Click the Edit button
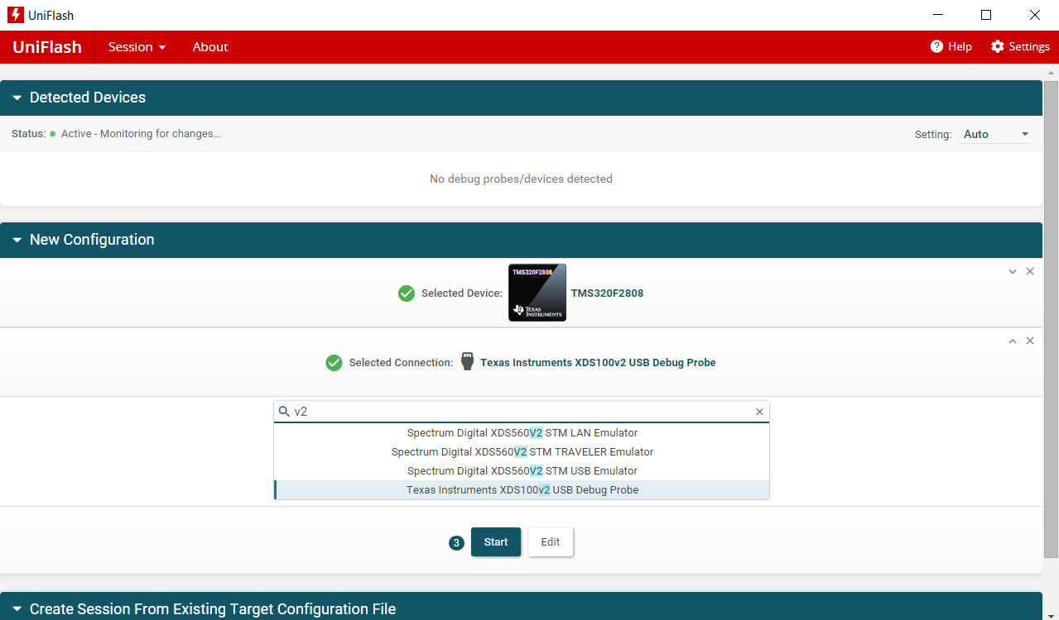 (551, 542)
